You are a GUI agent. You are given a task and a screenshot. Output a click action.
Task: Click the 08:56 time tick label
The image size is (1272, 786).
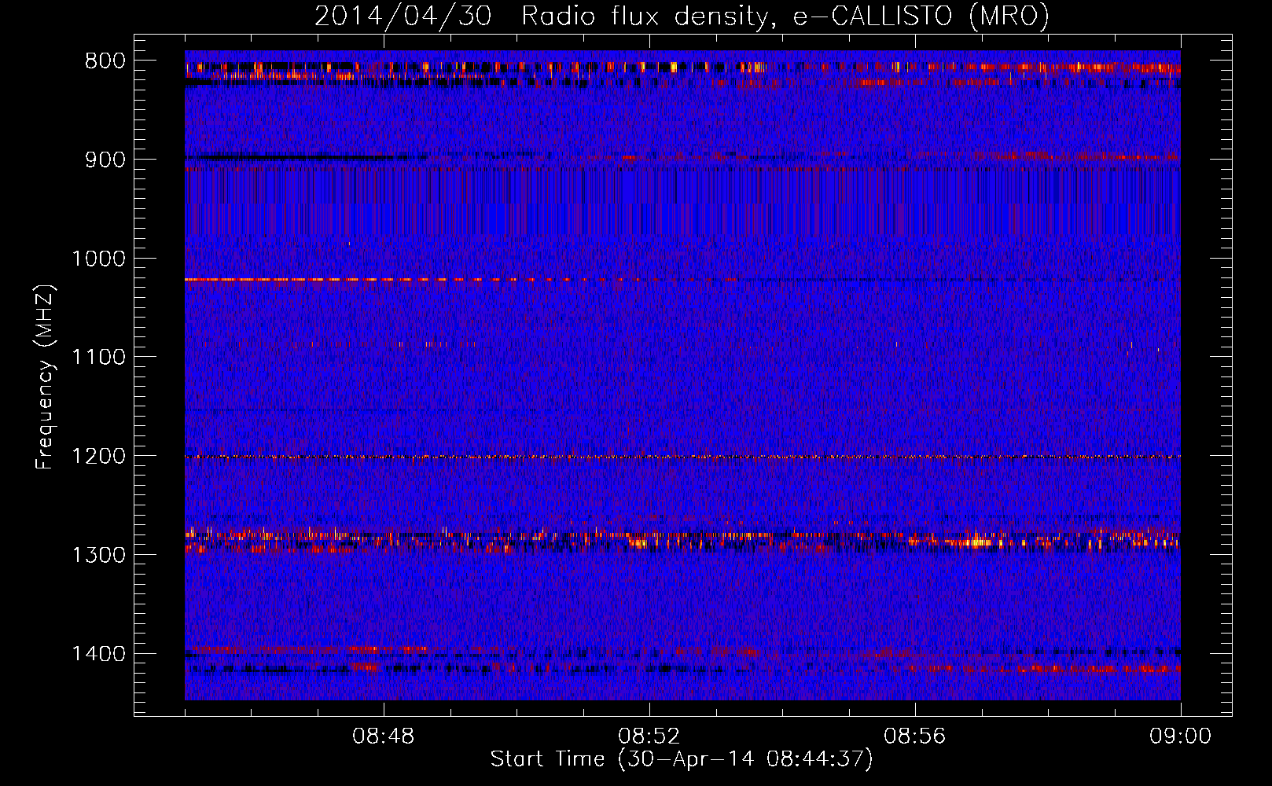point(915,736)
